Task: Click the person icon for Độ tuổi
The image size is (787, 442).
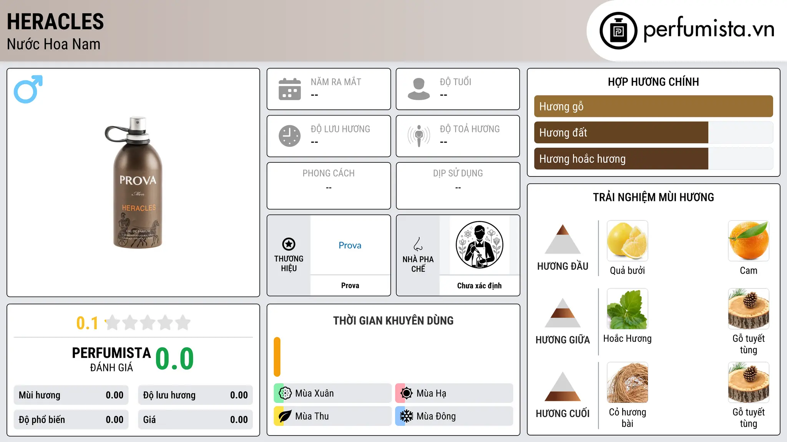Action: click(x=419, y=89)
